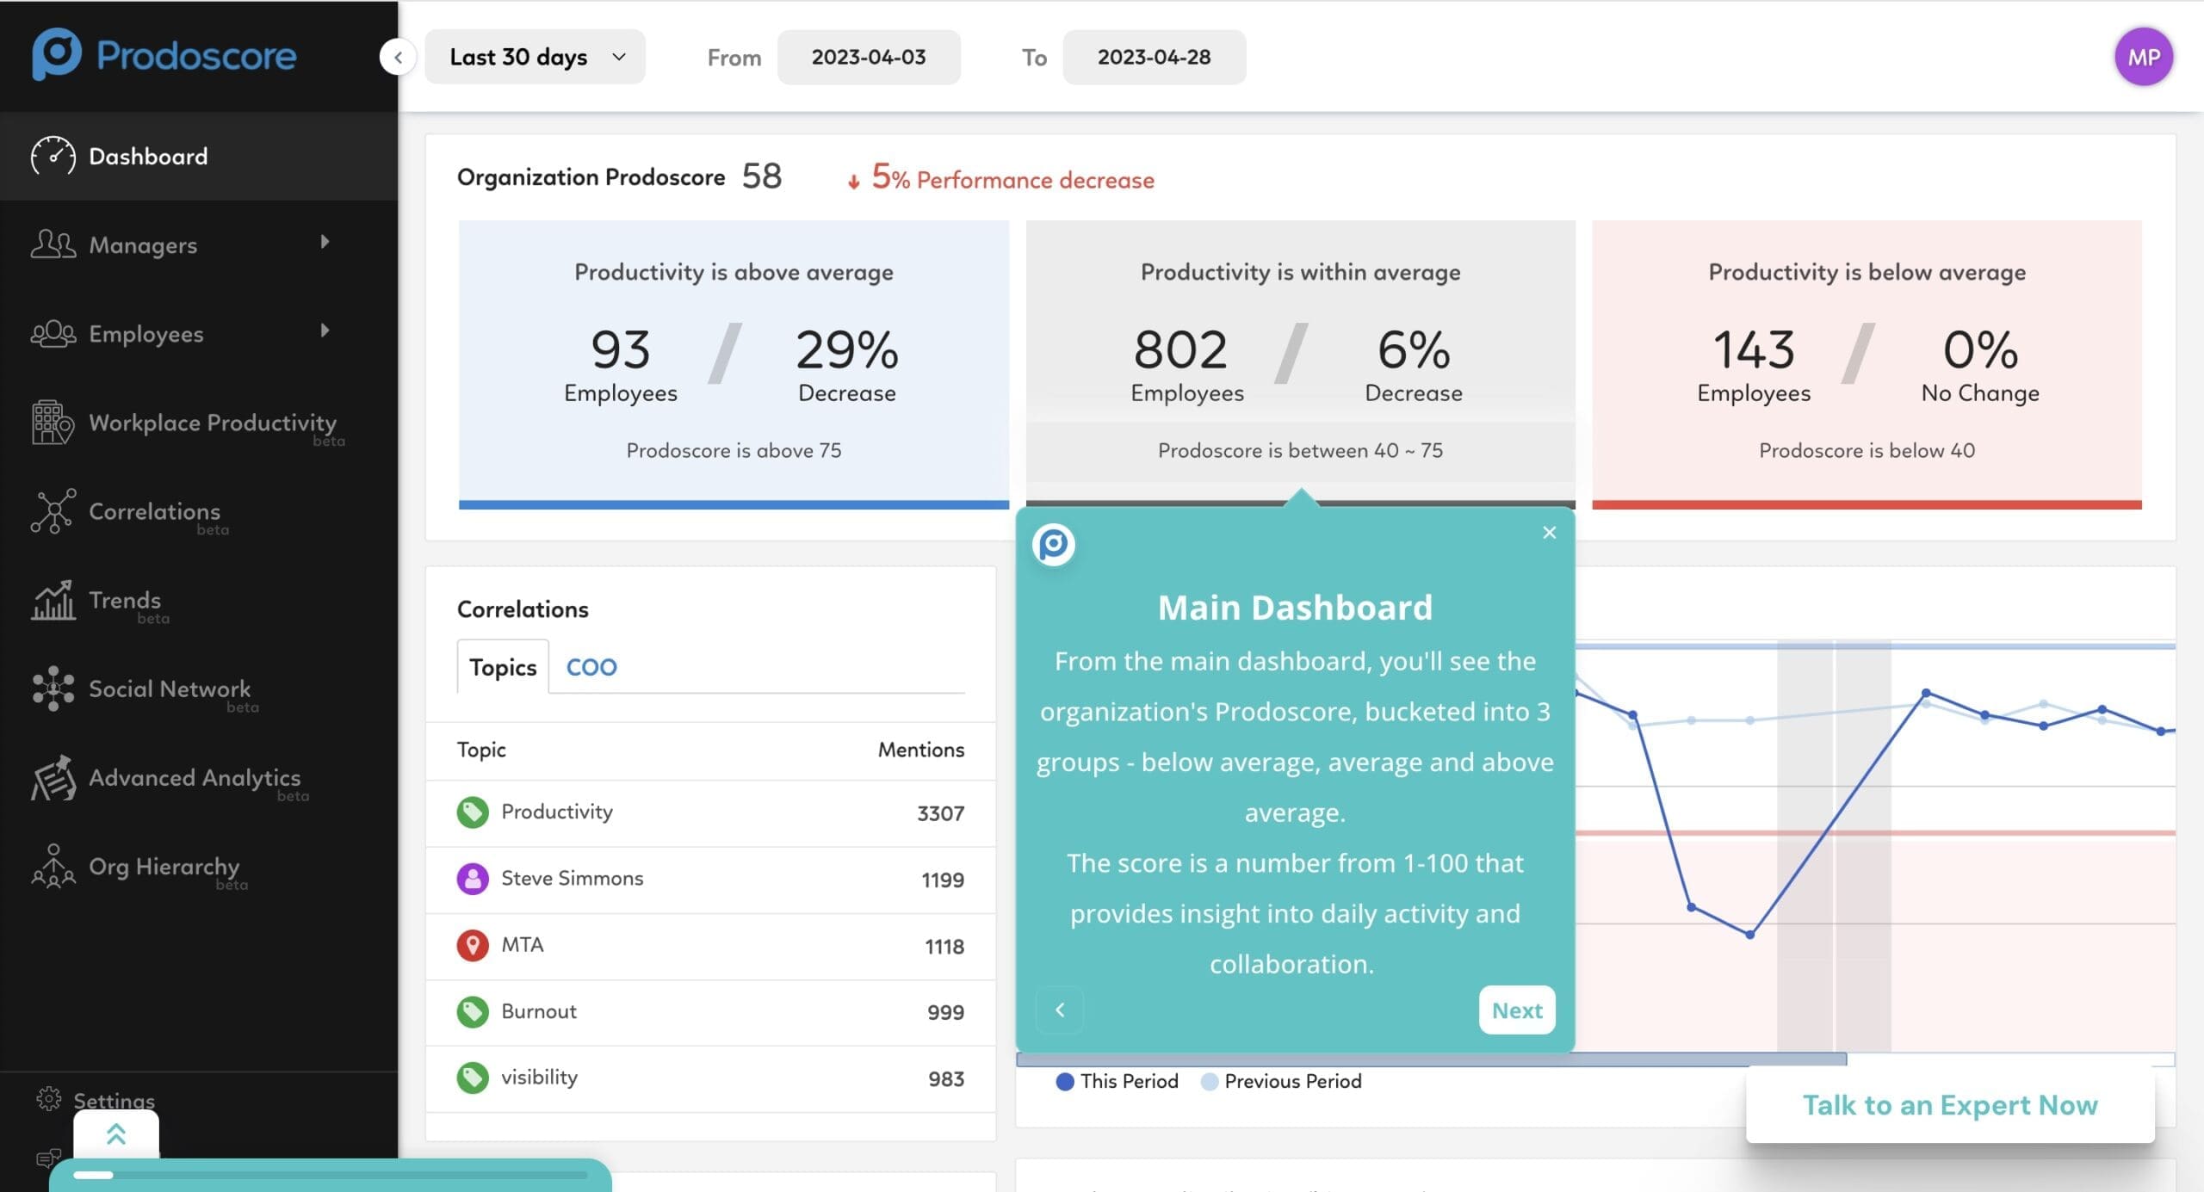Click Next in the tour popup
Image resolution: width=2204 pixels, height=1192 pixels.
point(1517,1010)
